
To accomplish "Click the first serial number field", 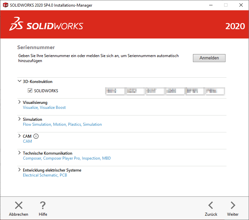I will (114, 91).
